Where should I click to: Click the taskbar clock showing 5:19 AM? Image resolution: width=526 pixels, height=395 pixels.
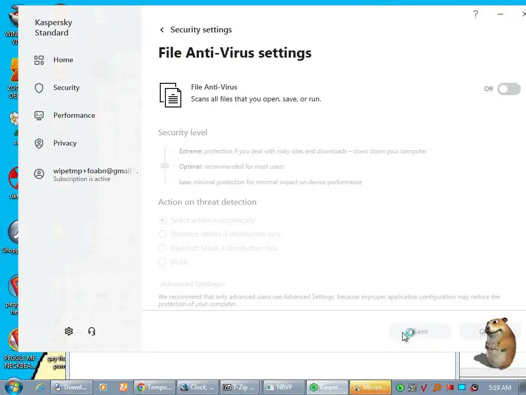pos(500,388)
